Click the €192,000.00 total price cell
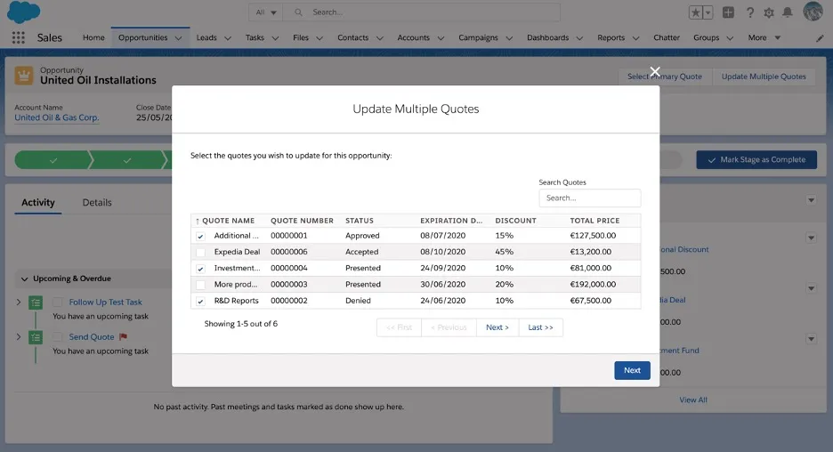This screenshot has height=452, width=833. point(593,285)
